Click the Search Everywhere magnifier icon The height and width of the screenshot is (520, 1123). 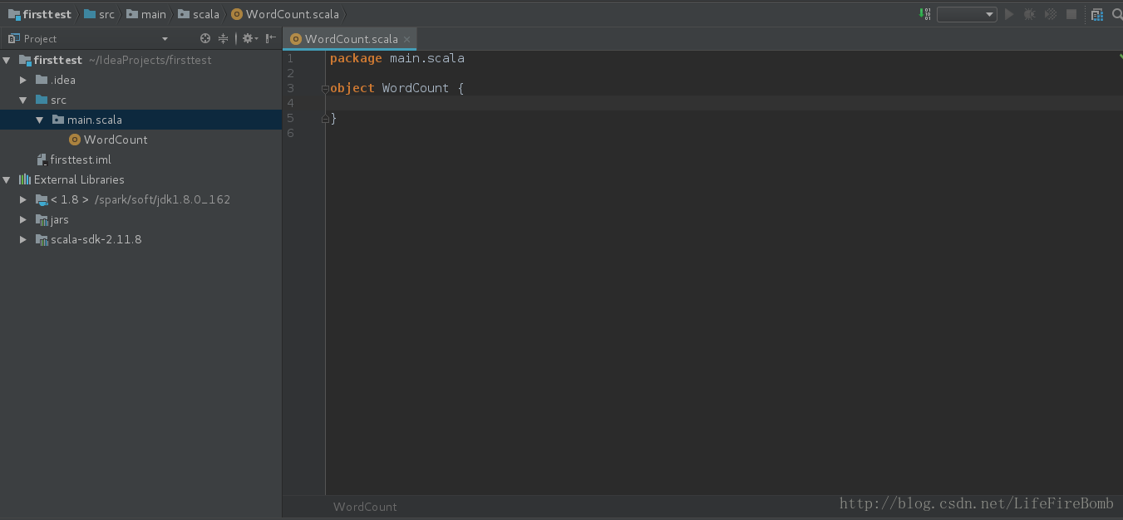(1116, 14)
